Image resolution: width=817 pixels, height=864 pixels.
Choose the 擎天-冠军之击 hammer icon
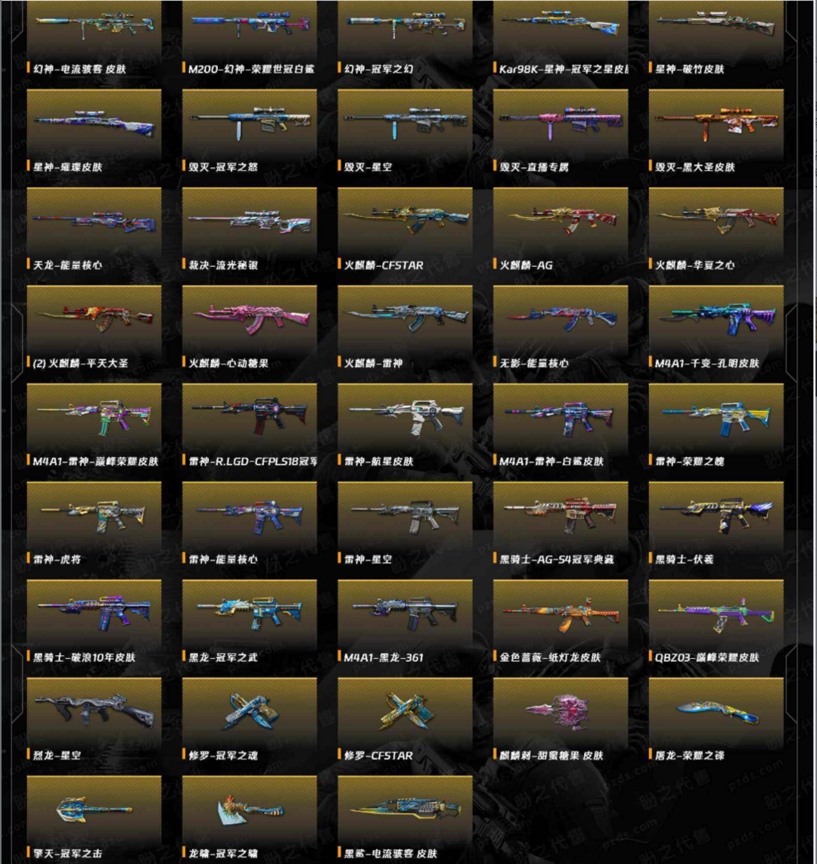95,810
